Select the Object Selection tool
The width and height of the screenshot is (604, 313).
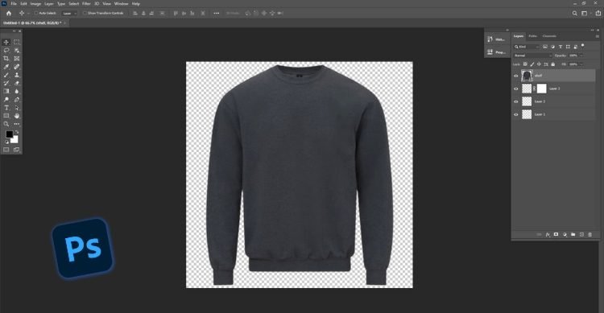coord(17,51)
